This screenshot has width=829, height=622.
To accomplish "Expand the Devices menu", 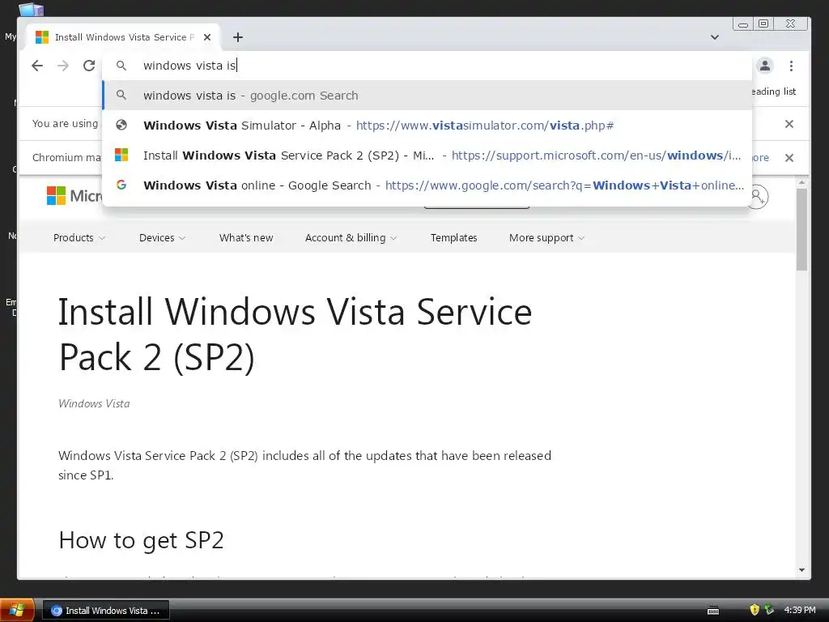I will coord(162,238).
